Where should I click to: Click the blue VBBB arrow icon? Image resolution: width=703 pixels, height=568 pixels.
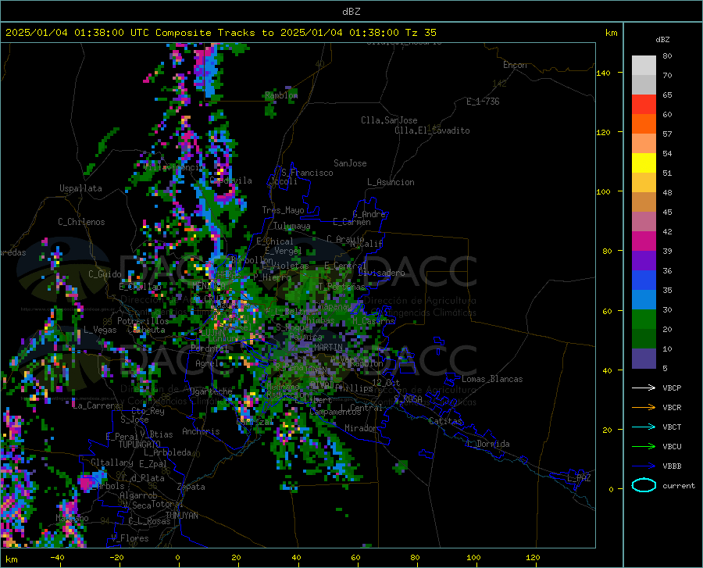coord(644,466)
